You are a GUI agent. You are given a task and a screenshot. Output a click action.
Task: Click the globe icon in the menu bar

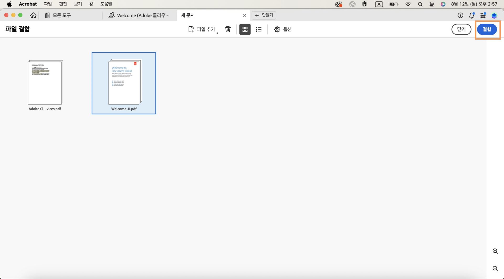tap(352, 4)
